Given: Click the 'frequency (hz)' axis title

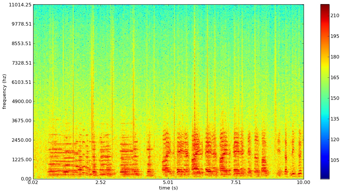Looking at the screenshot, I should coord(4,92).
